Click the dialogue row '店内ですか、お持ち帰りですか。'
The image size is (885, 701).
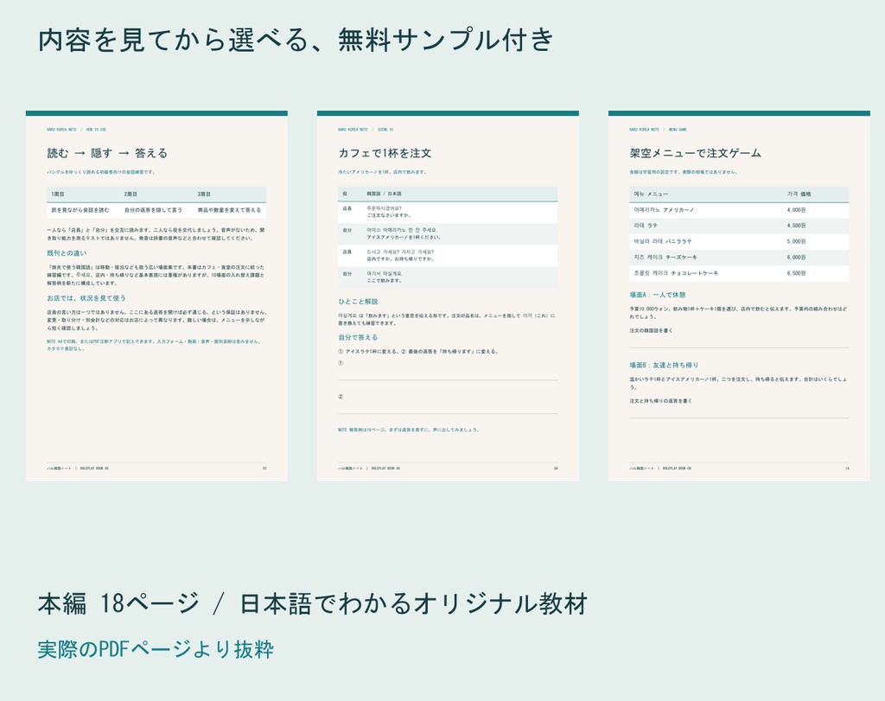tap(448, 256)
